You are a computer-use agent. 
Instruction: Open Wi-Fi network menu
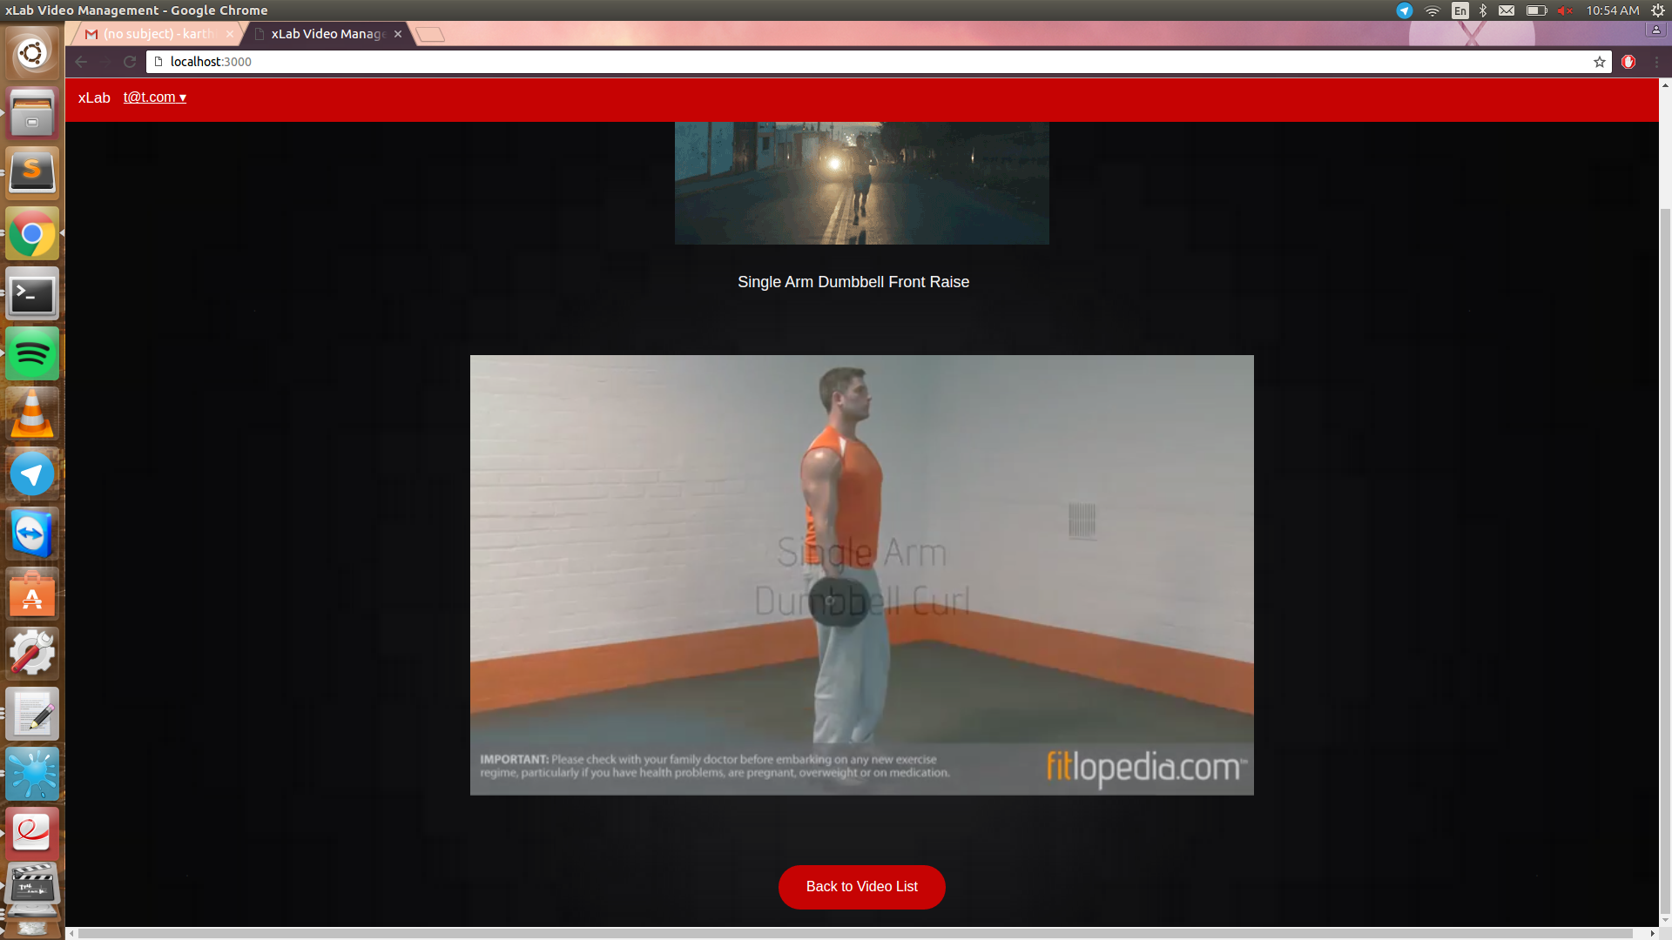[x=1433, y=10]
